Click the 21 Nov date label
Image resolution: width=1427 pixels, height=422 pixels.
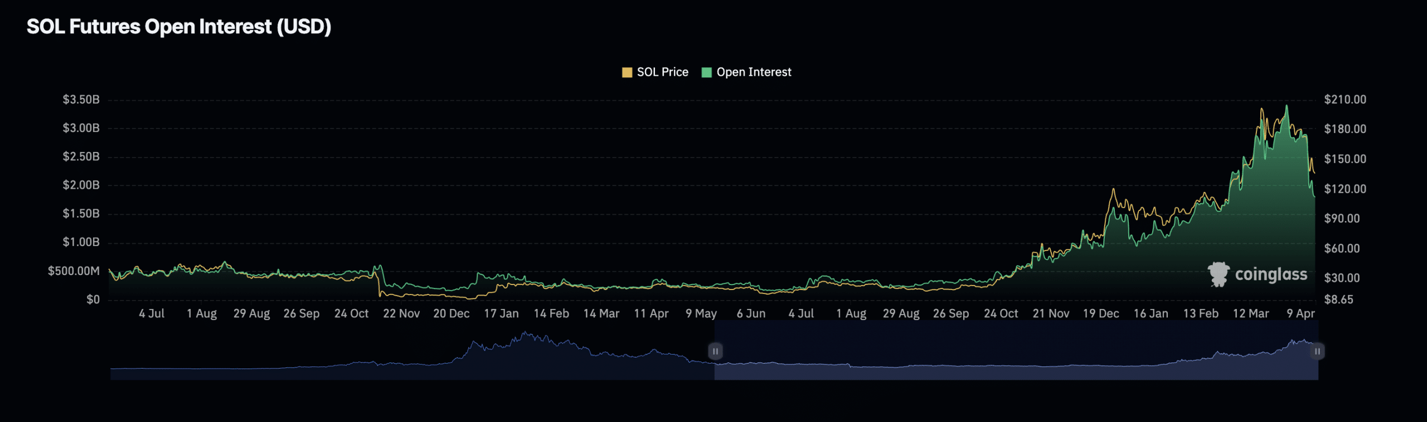tap(1051, 313)
